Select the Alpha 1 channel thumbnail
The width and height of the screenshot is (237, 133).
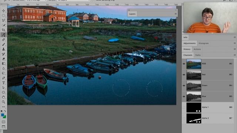click(194, 108)
